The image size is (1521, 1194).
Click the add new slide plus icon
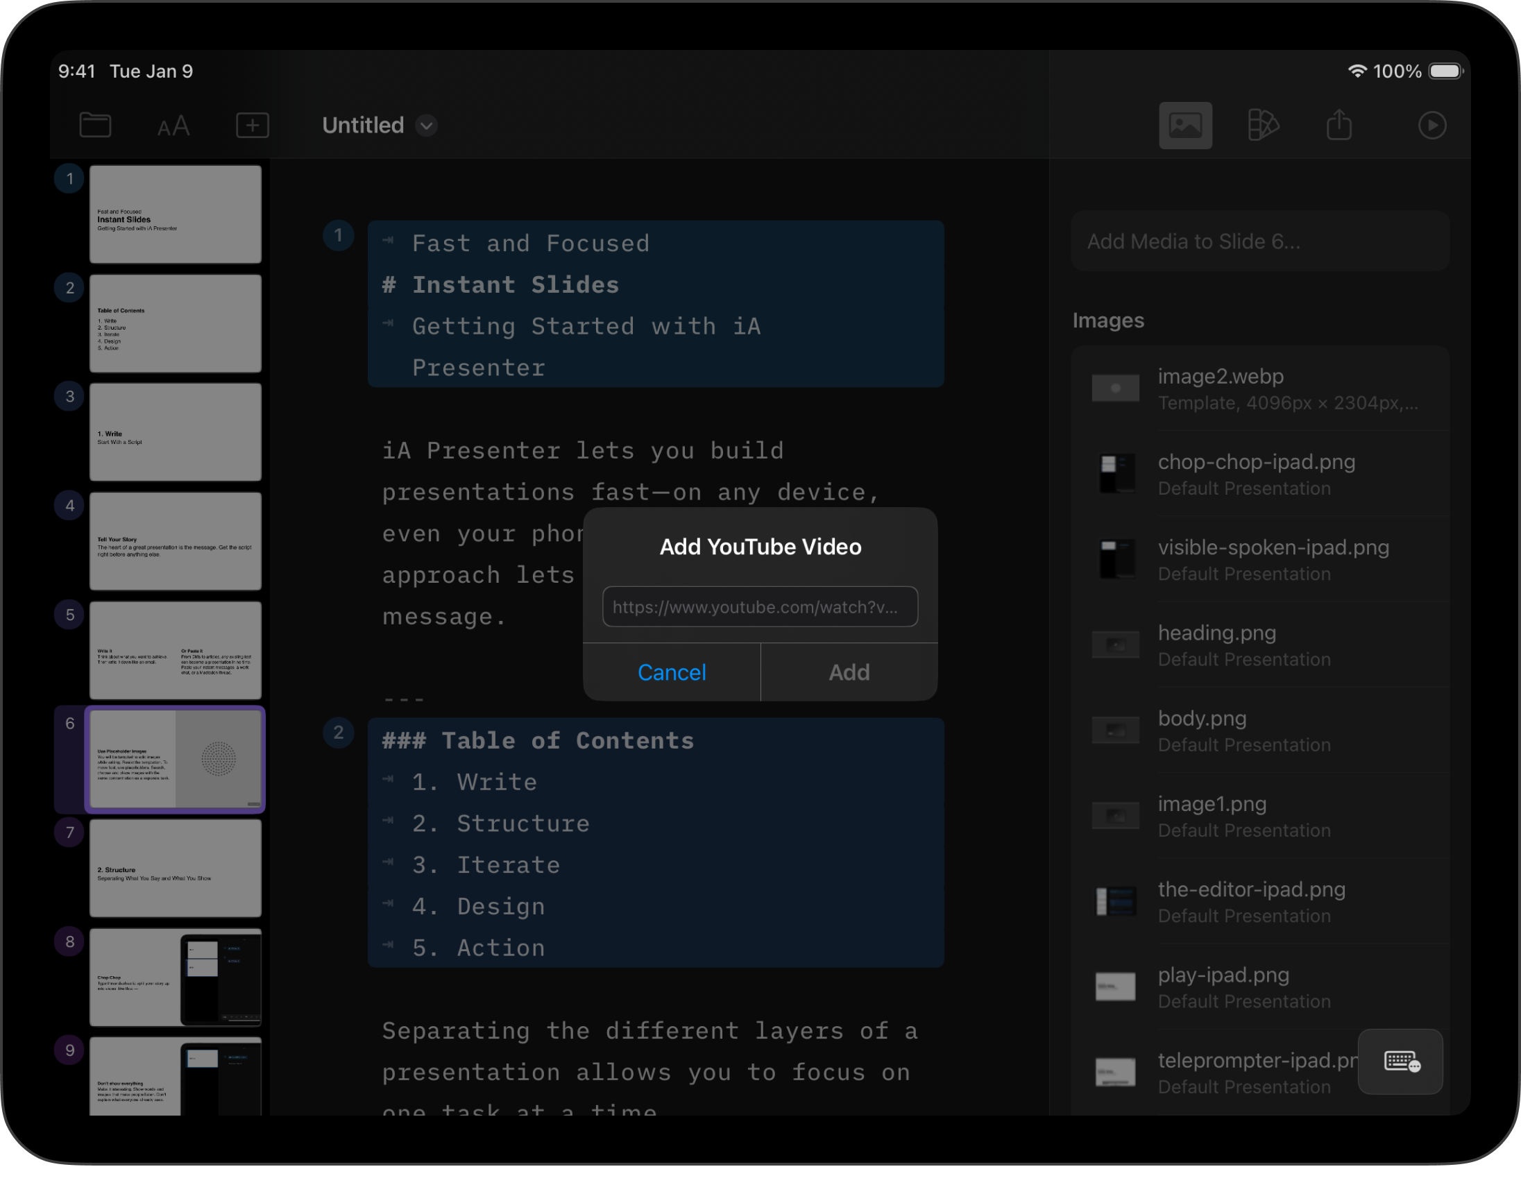(x=253, y=125)
